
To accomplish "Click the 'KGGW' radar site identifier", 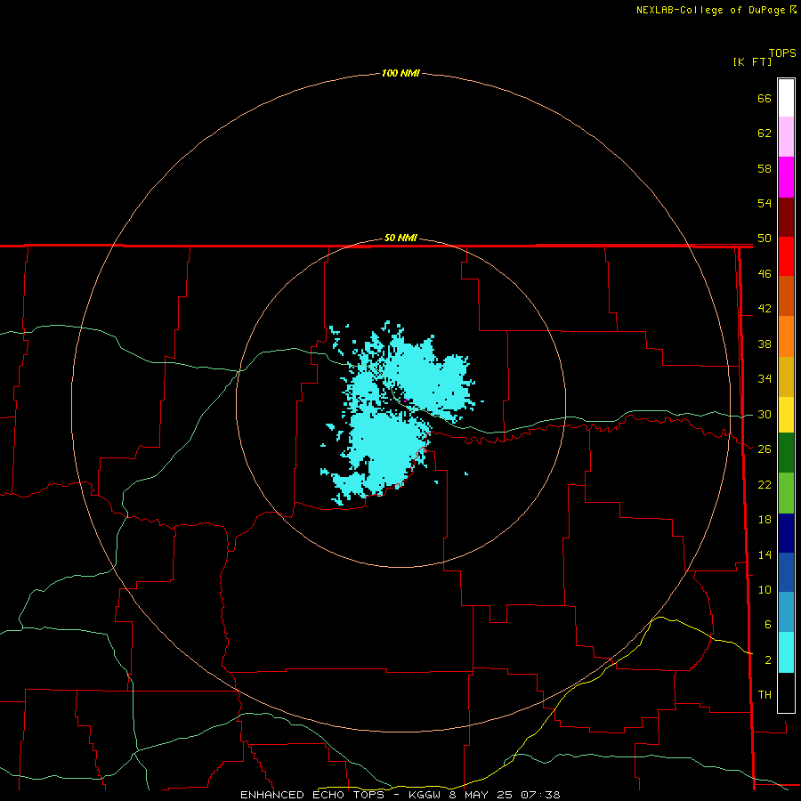I will tap(425, 795).
